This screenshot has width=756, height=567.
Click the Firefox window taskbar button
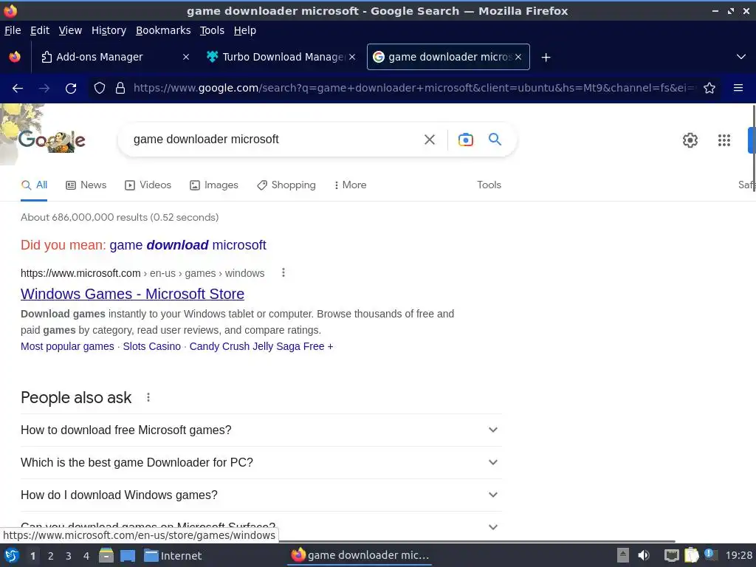(x=360, y=555)
